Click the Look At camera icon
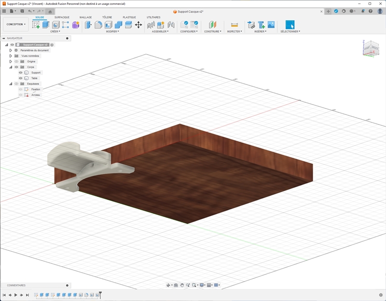 [x=176, y=285]
